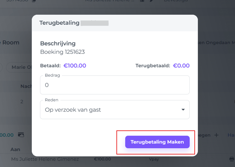Click the Boeking 1251623 description text
Screen dimensions: 235x167
point(62,52)
